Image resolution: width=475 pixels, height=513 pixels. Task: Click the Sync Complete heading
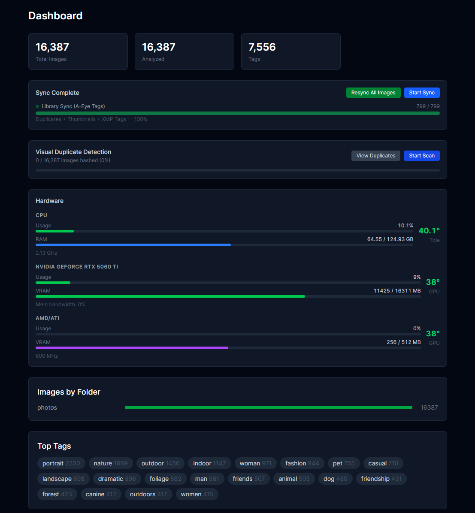click(x=57, y=93)
